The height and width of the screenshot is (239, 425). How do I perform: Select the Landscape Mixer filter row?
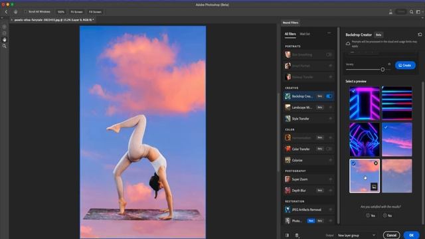click(308, 108)
